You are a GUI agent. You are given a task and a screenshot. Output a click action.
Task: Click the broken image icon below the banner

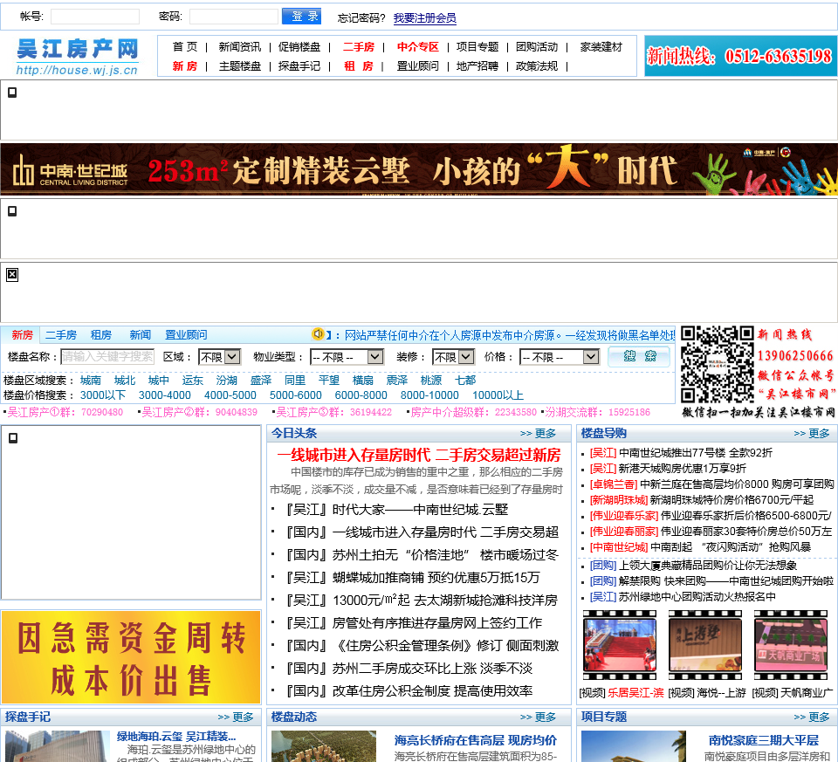(12, 211)
